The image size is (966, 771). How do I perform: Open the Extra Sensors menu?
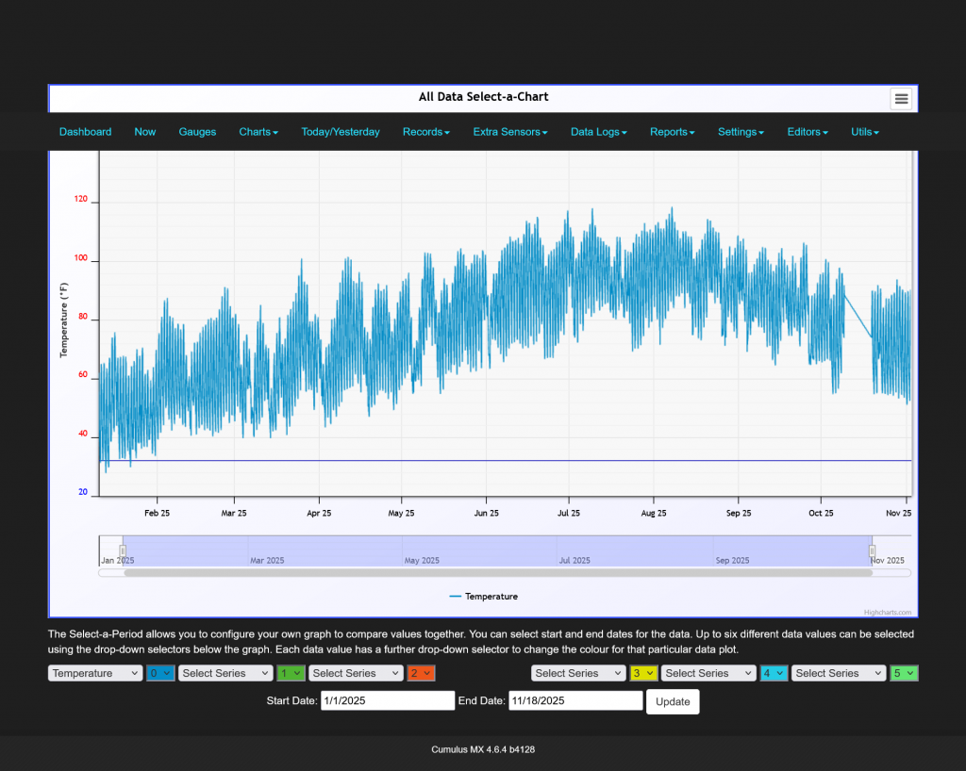tap(509, 132)
